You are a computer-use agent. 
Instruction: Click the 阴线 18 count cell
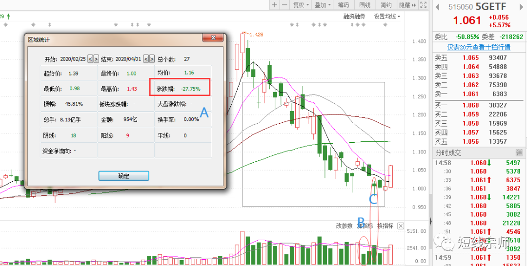[x=69, y=135]
